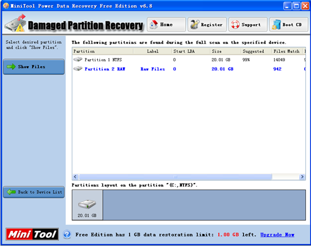The width and height of the screenshot is (311, 246).
Task: Click the app icon in title bar
Action: (x=6, y=6)
